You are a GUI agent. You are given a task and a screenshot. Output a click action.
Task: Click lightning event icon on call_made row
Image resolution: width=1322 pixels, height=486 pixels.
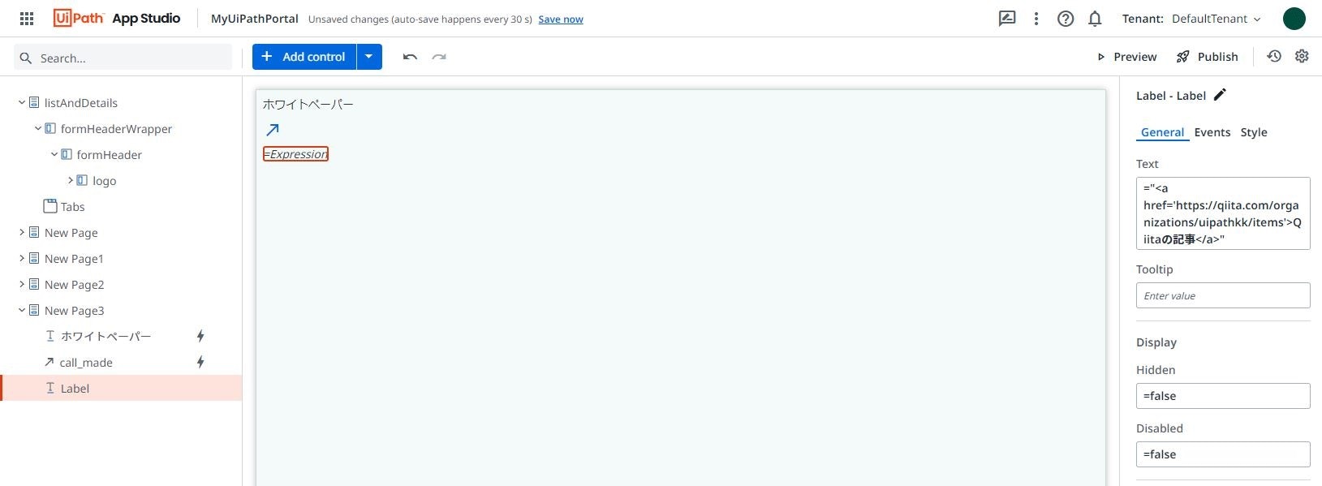point(200,362)
